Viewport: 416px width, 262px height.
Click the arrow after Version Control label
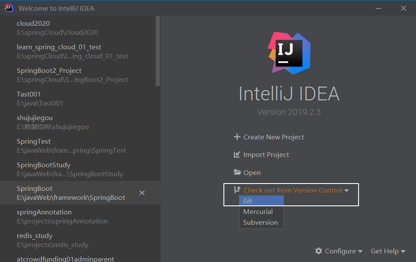[x=347, y=190]
